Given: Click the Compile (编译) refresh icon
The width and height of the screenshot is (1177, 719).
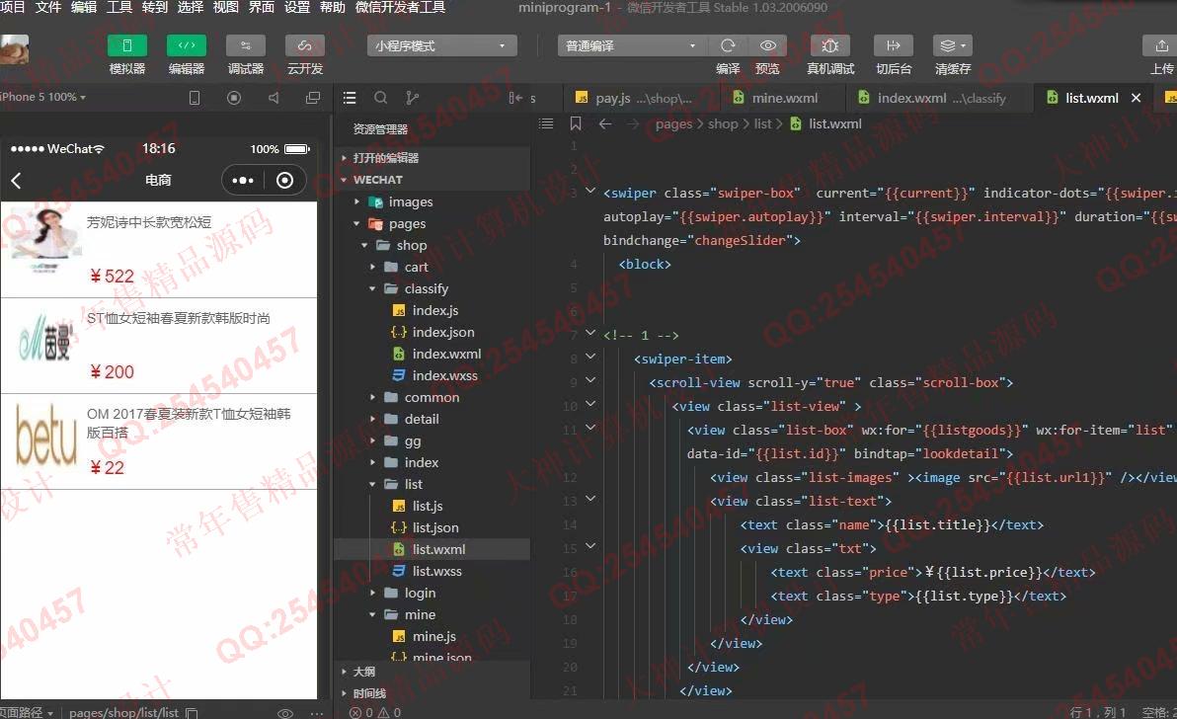Looking at the screenshot, I should (728, 45).
